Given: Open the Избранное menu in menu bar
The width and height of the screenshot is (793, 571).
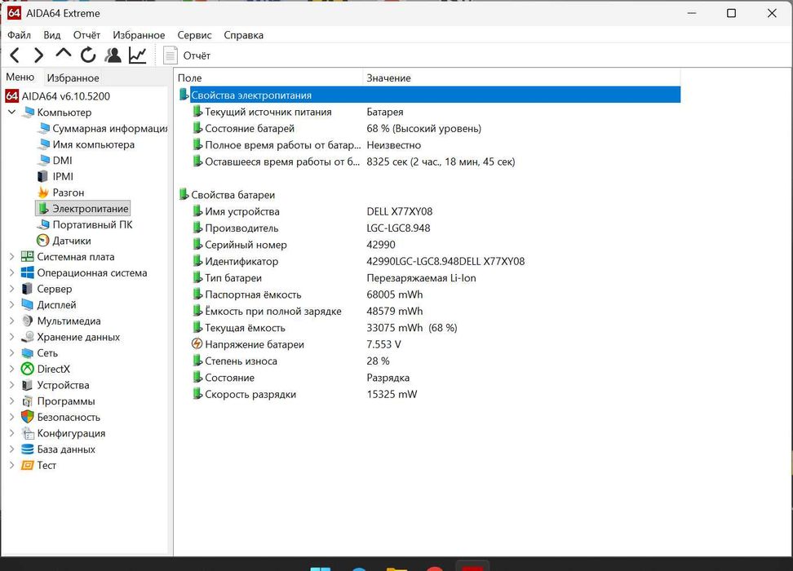Looking at the screenshot, I should (139, 35).
